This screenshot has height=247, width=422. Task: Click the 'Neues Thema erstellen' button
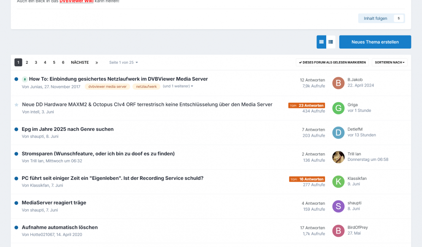[375, 42]
